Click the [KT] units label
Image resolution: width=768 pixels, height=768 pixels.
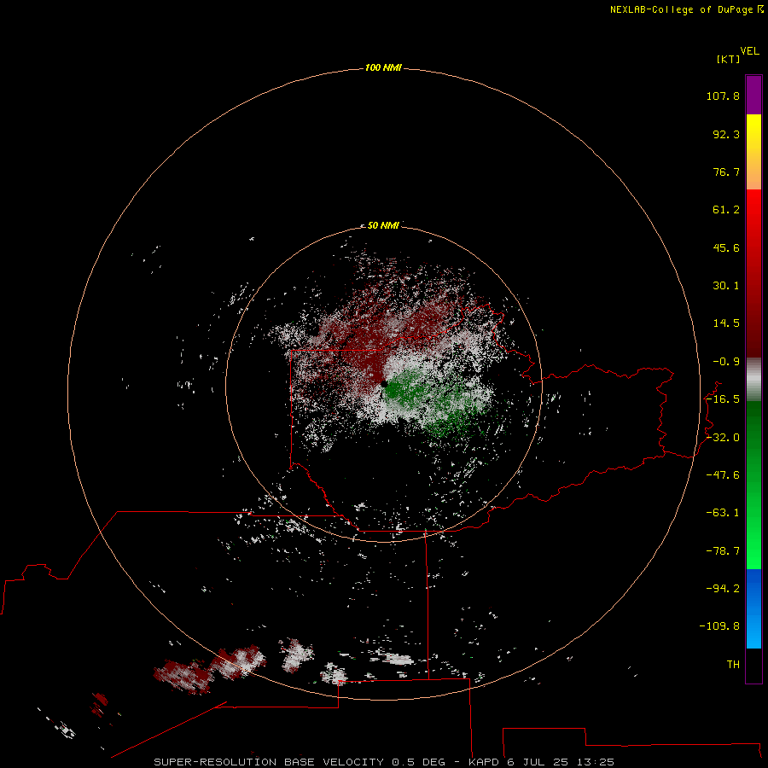tap(729, 59)
